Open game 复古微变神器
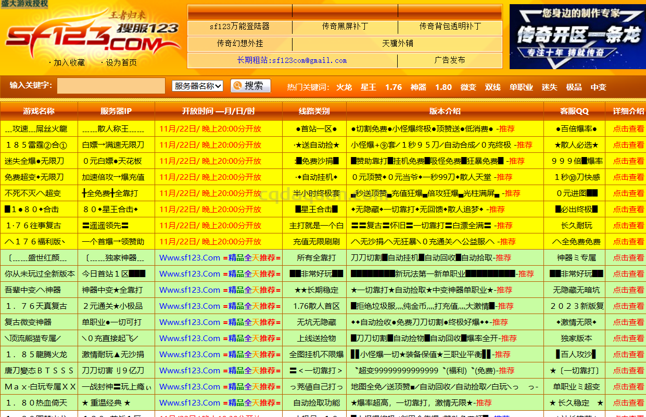The image size is (646, 417). (28, 322)
